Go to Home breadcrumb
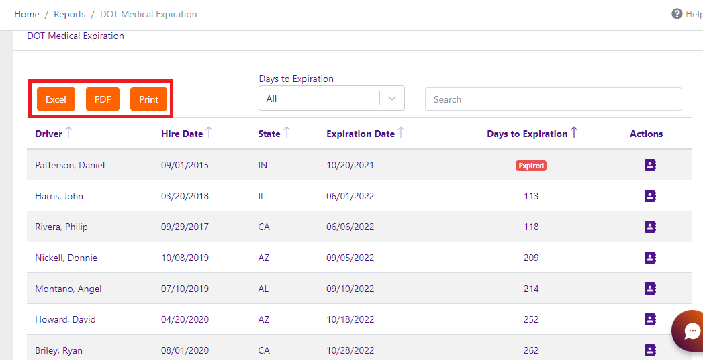The width and height of the screenshot is (703, 363). pyautogui.click(x=27, y=14)
